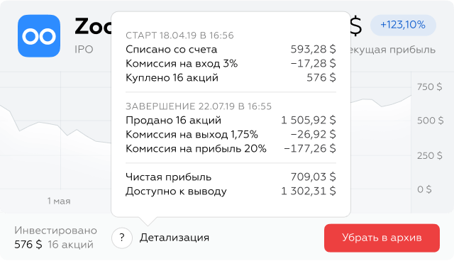454x261 pixels.
Task: Select the Инвестировано 576 $ summary
Action: [55, 238]
